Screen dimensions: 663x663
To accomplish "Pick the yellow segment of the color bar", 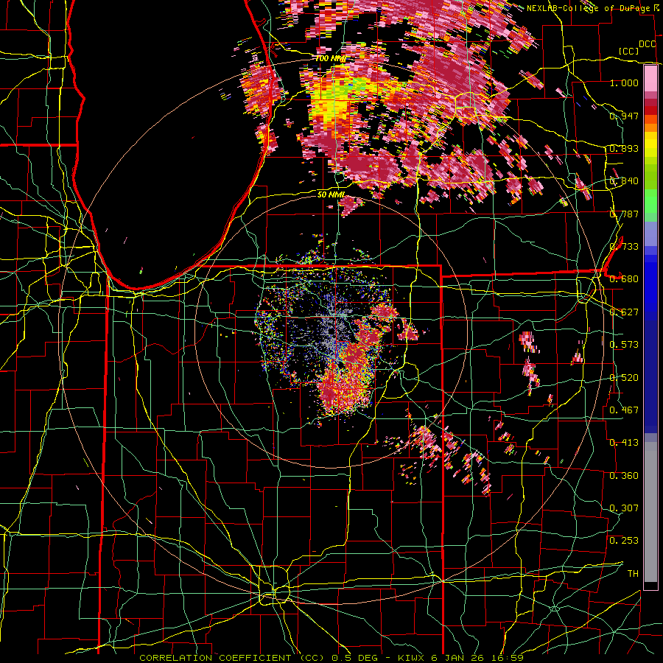I will click(650, 144).
